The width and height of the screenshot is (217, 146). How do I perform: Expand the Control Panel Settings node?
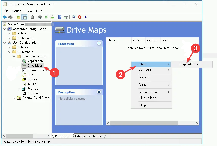(14, 98)
